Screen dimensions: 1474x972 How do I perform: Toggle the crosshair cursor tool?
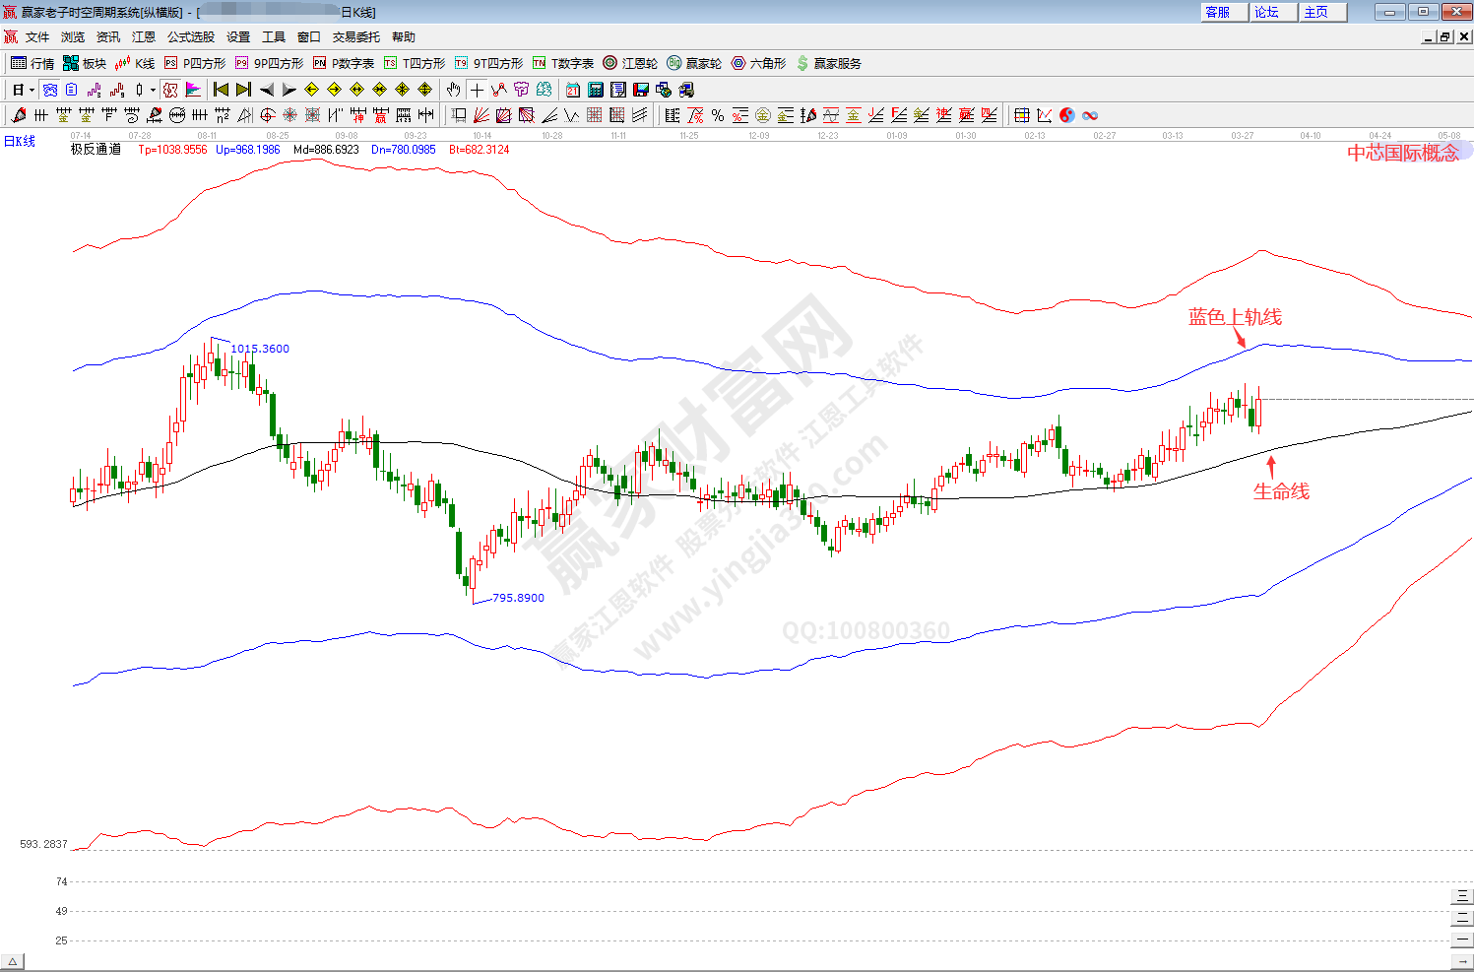point(477,90)
